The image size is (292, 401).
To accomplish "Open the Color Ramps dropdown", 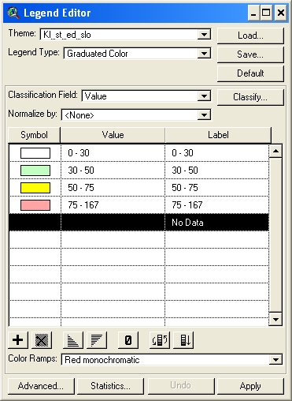I will [275, 360].
